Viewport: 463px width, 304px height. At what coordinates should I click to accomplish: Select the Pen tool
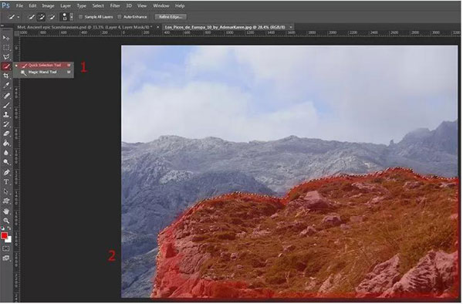(x=6, y=172)
